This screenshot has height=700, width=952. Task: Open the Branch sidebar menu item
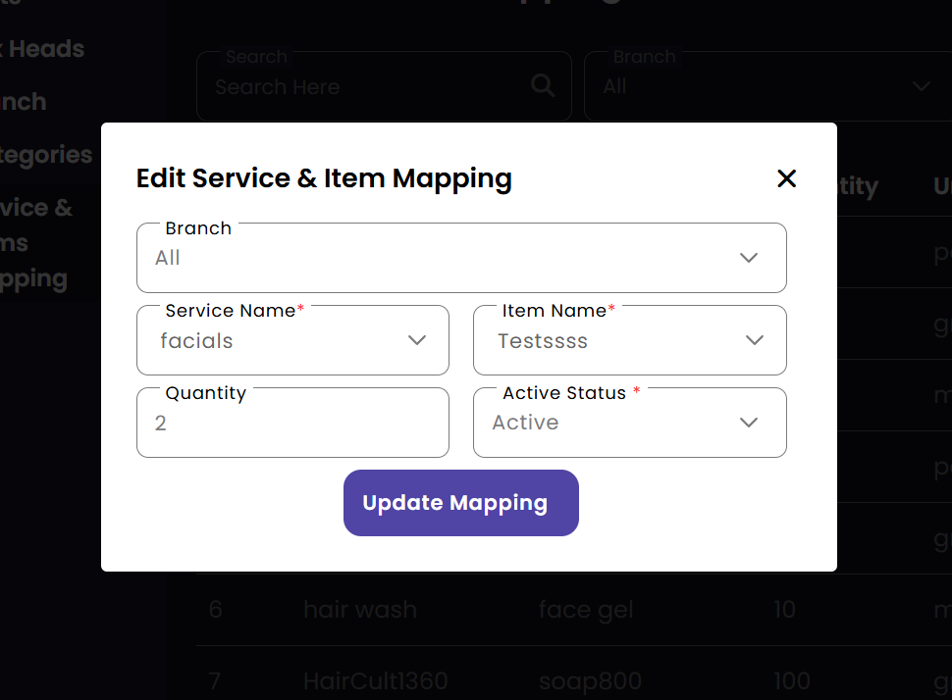point(24,102)
